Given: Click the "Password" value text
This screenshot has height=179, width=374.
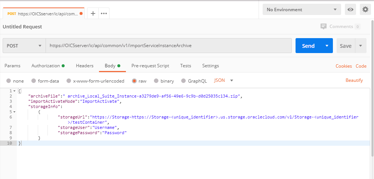Looking at the screenshot, I should 114,133.
